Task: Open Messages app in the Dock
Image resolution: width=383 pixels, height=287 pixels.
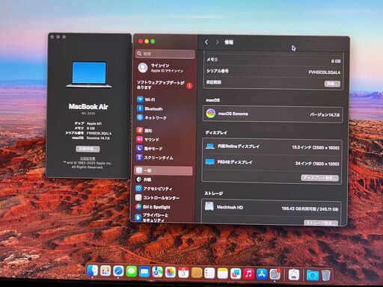Action: click(x=132, y=272)
